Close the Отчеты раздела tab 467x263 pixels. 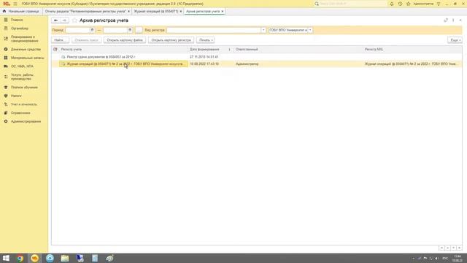click(x=128, y=12)
